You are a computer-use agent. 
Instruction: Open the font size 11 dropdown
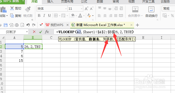(81, 9)
